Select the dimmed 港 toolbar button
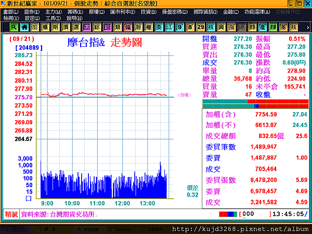The width and height of the screenshot is (312, 234). 242,27
